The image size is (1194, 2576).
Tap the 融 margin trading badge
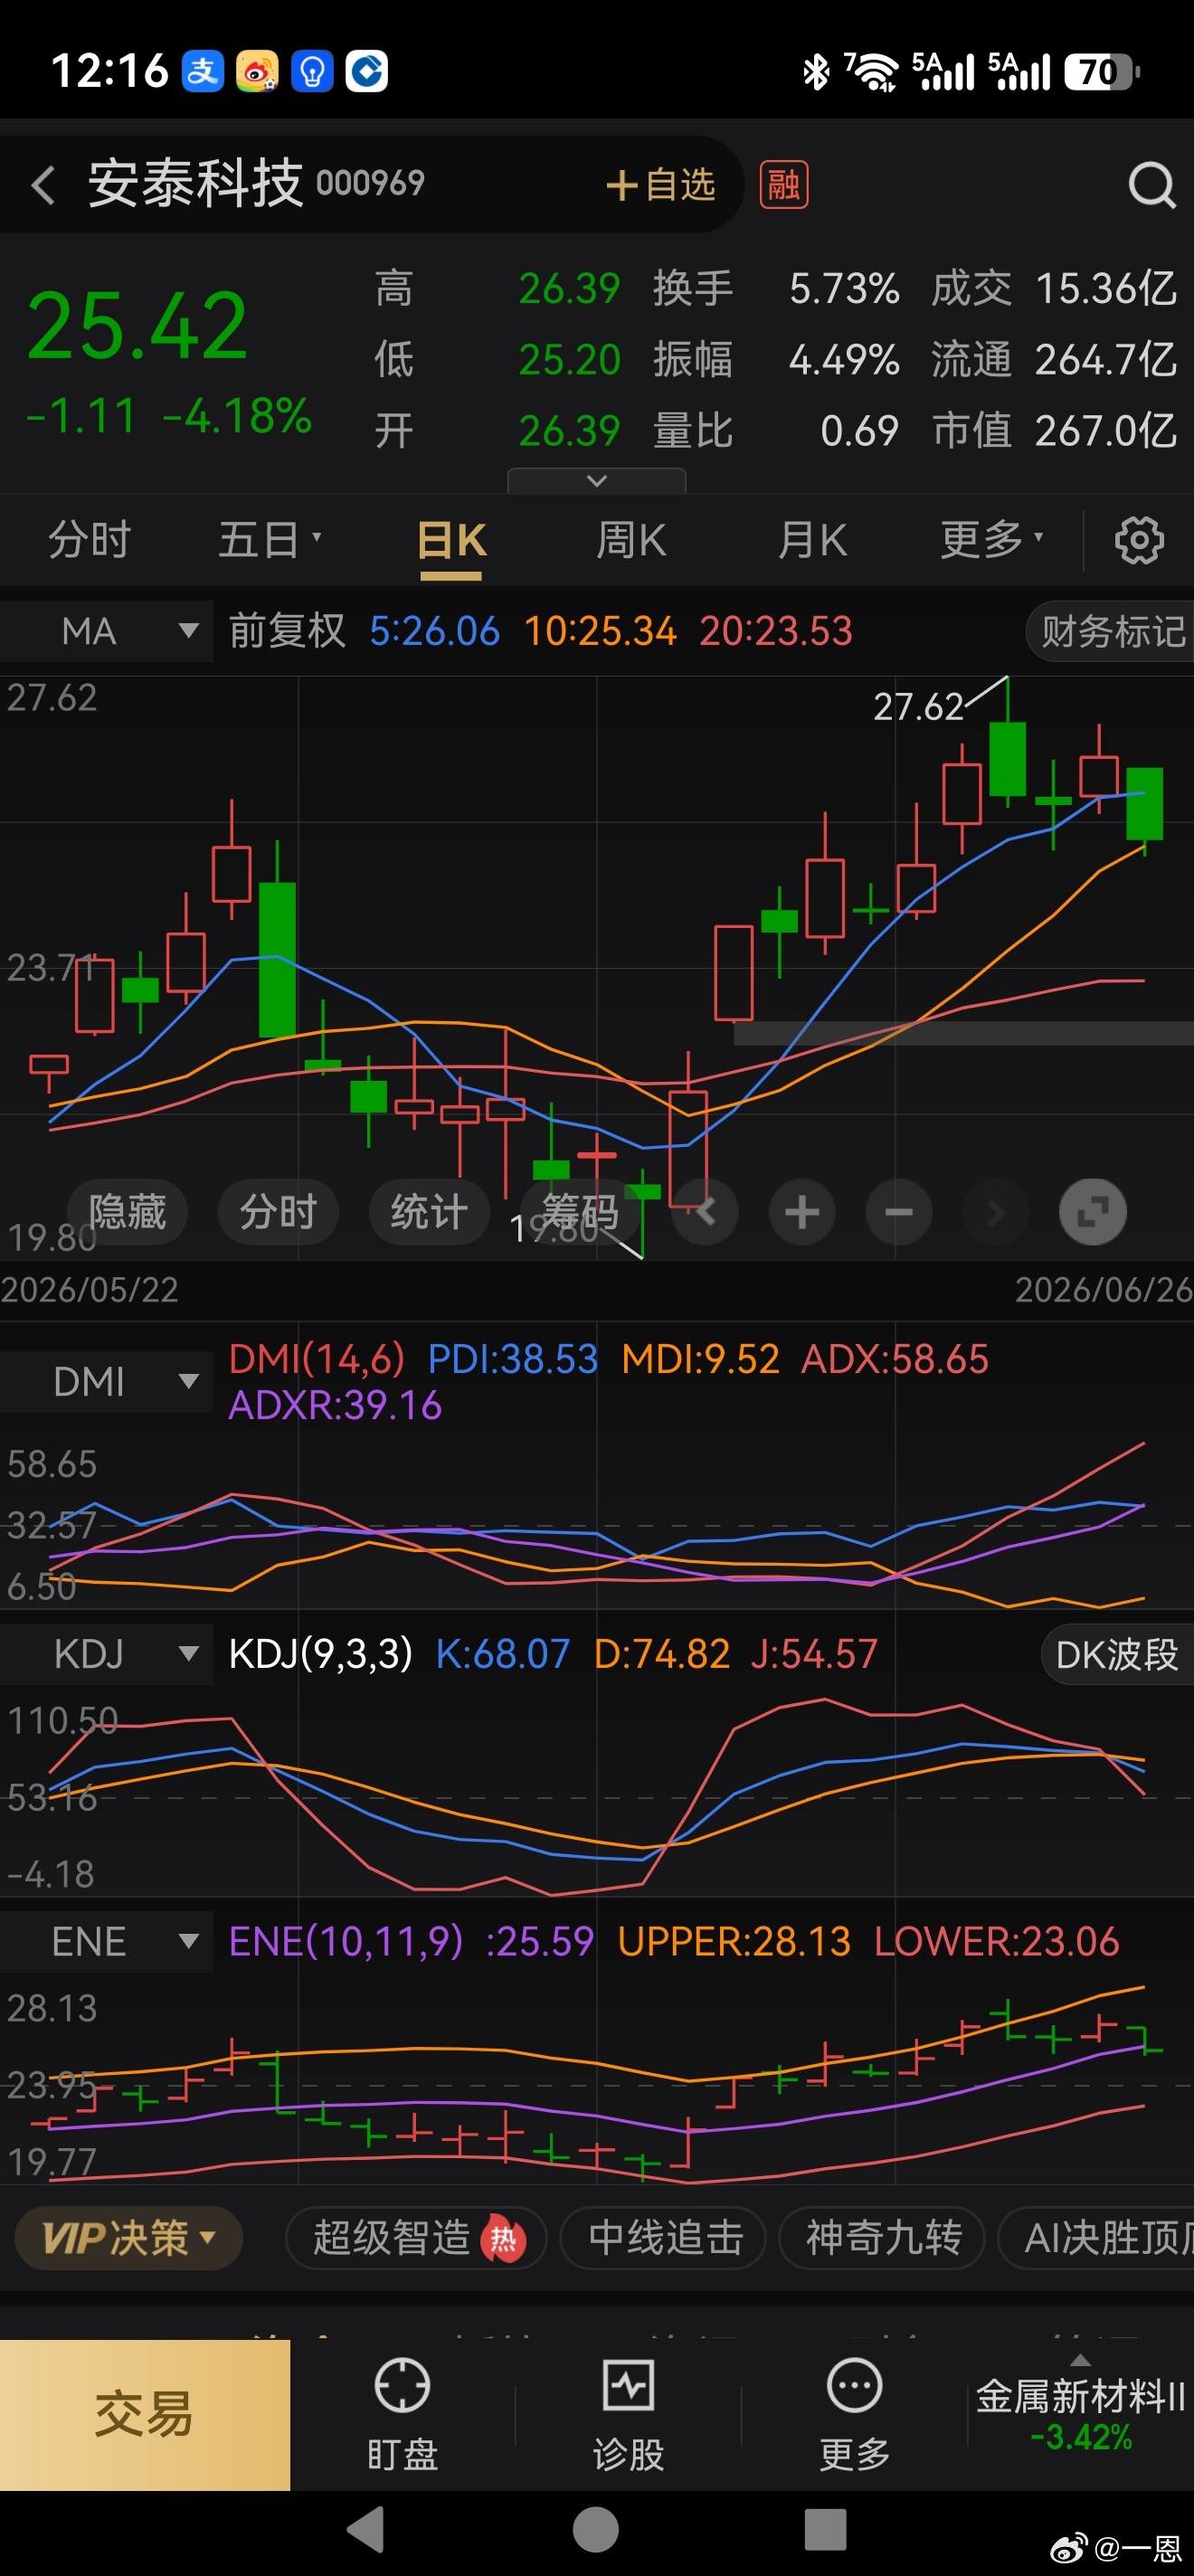tap(784, 185)
